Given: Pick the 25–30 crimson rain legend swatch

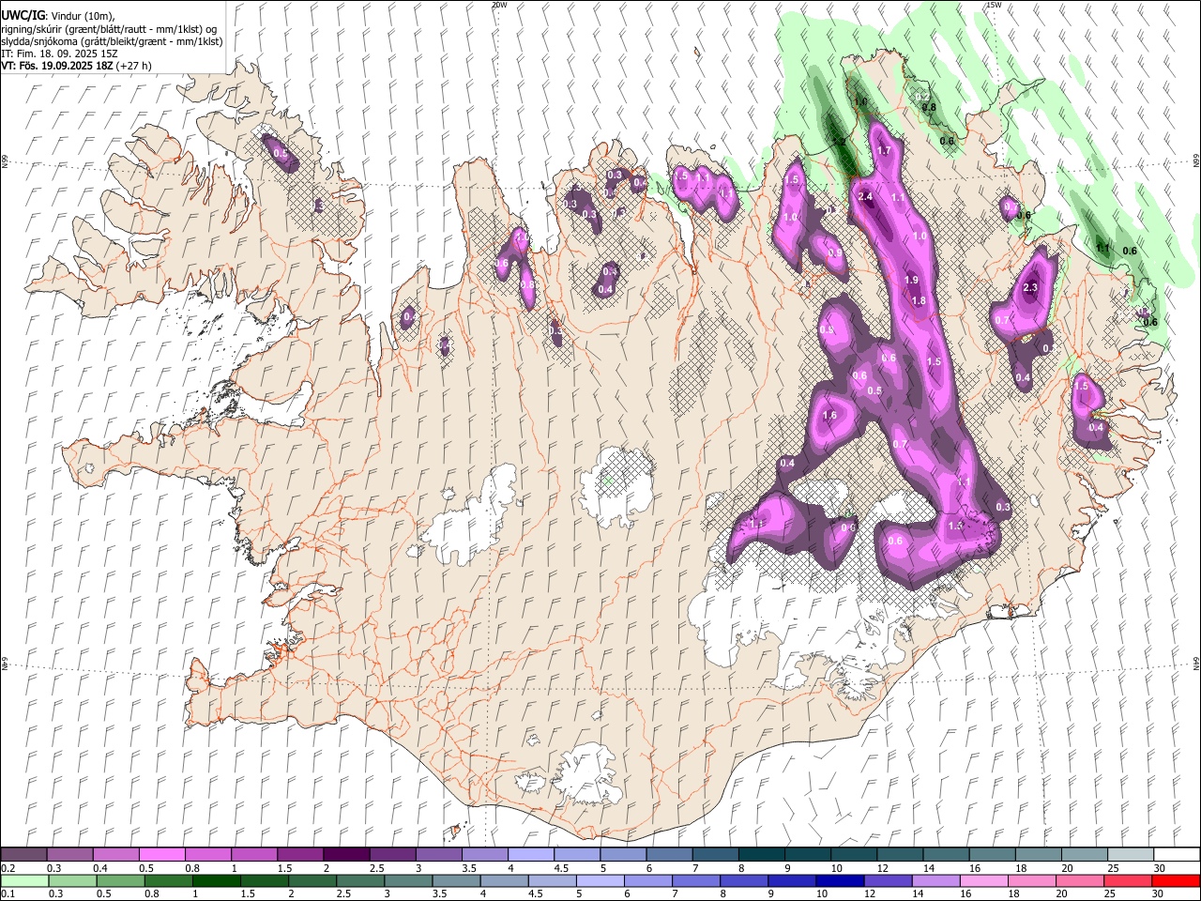Looking at the screenshot, I should [1128, 880].
